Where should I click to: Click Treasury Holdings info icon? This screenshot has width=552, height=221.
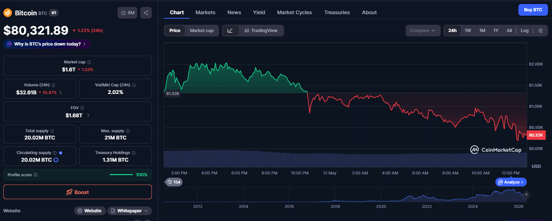tap(134, 153)
